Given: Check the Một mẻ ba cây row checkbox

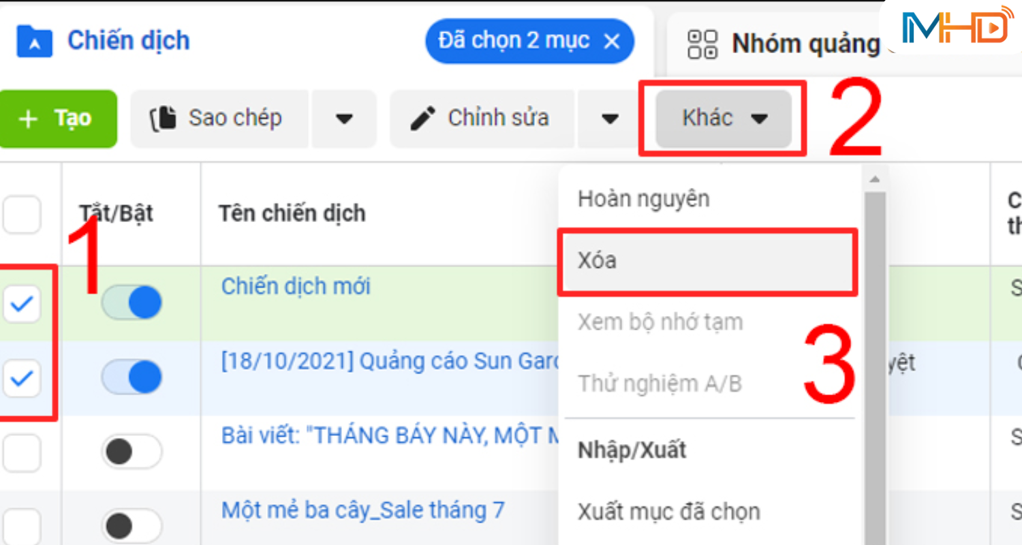Looking at the screenshot, I should pyautogui.click(x=22, y=526).
